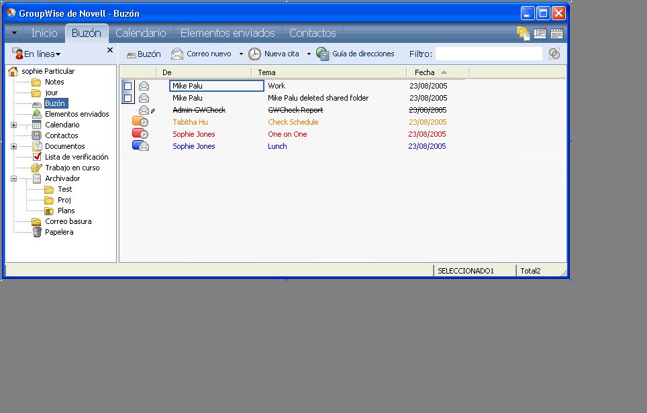This screenshot has width=647, height=413.
Task: Select the Test folder under Archivador
Action: point(65,189)
